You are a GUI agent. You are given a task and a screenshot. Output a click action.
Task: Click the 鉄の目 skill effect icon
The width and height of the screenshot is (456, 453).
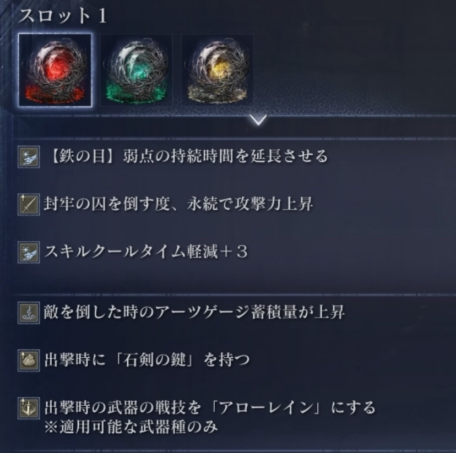pyautogui.click(x=29, y=157)
